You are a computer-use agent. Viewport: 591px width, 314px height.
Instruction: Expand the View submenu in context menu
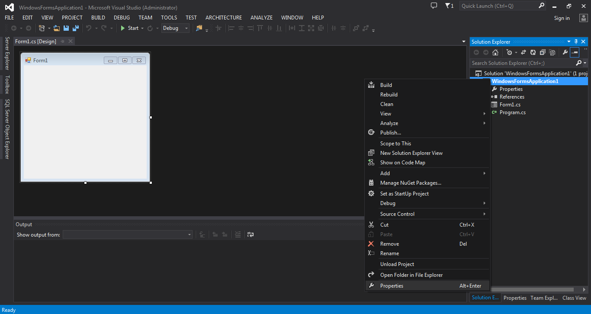tap(427, 114)
